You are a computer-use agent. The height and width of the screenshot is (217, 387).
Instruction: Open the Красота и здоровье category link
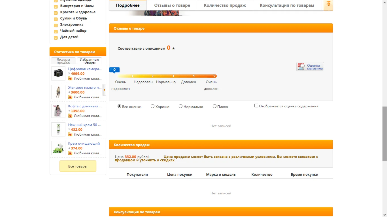[x=78, y=12]
